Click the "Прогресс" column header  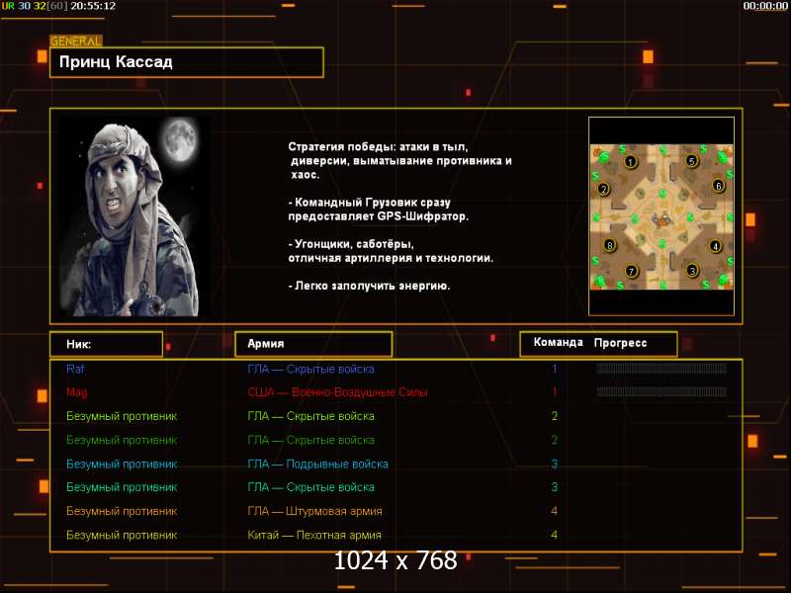click(620, 343)
